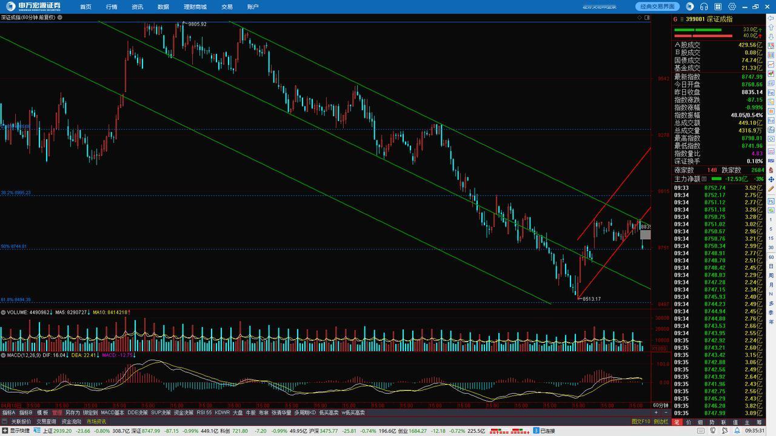Toggle the split-panel icon above the chart
Image resolution: width=776 pixels, height=436 pixels.
click(x=647, y=18)
